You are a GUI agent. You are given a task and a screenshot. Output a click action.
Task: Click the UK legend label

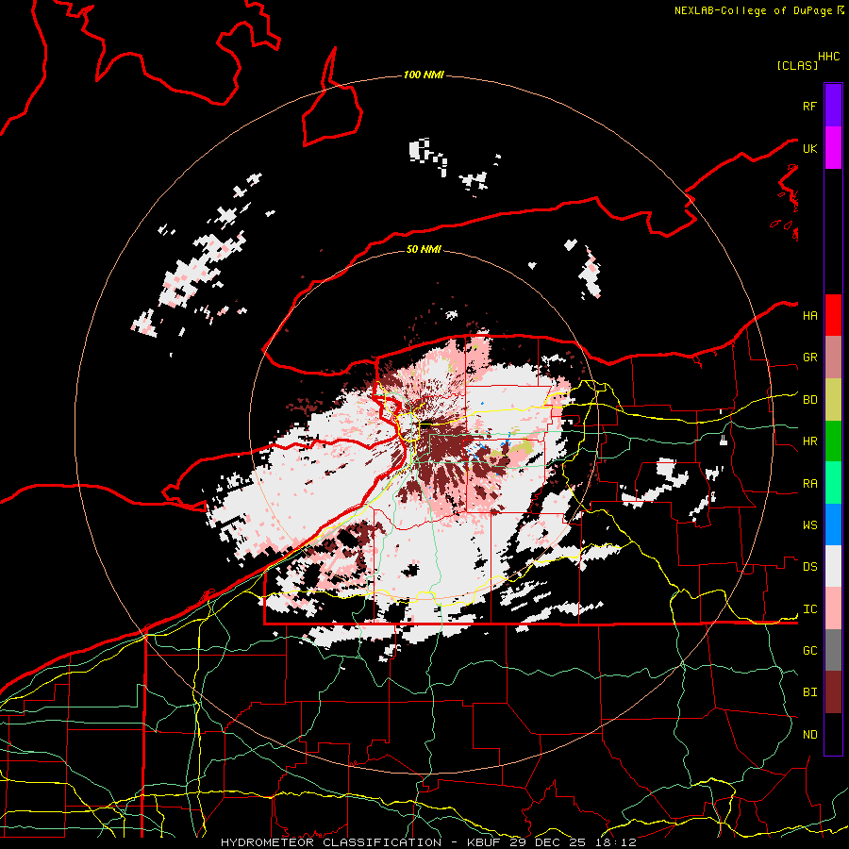pos(809,148)
